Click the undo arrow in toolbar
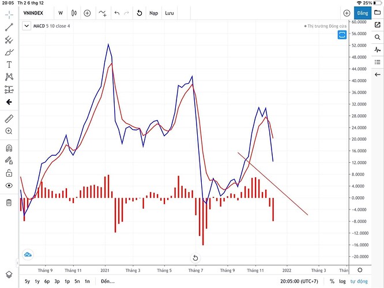 point(117,13)
